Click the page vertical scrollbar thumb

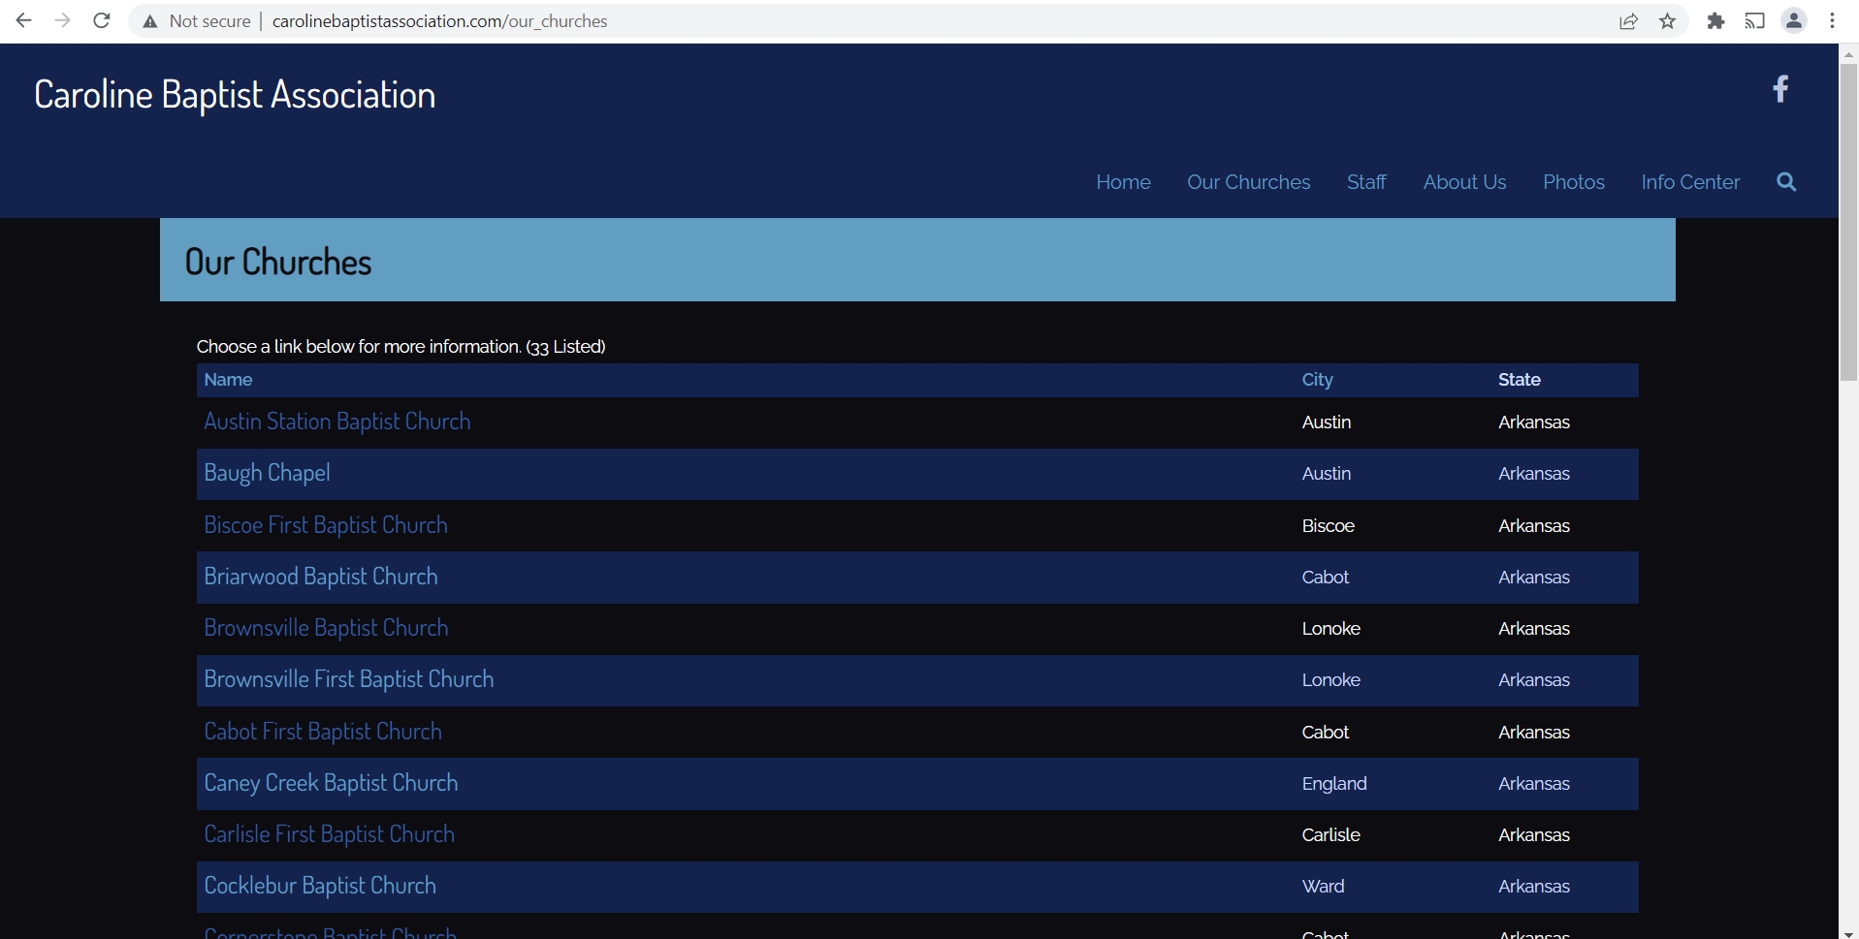(x=1848, y=223)
